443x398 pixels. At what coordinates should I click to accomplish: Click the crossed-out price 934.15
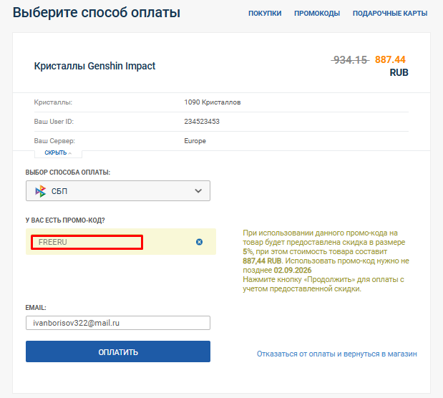point(350,60)
